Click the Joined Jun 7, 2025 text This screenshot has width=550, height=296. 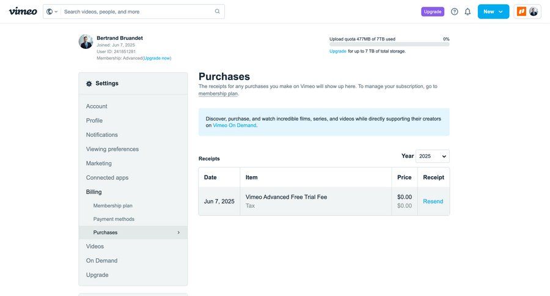(x=116, y=45)
